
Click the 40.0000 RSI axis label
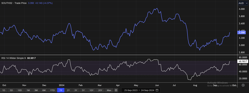pos(243,71)
